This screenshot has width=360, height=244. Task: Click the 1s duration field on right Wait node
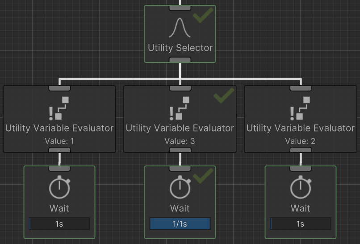coord(301,223)
